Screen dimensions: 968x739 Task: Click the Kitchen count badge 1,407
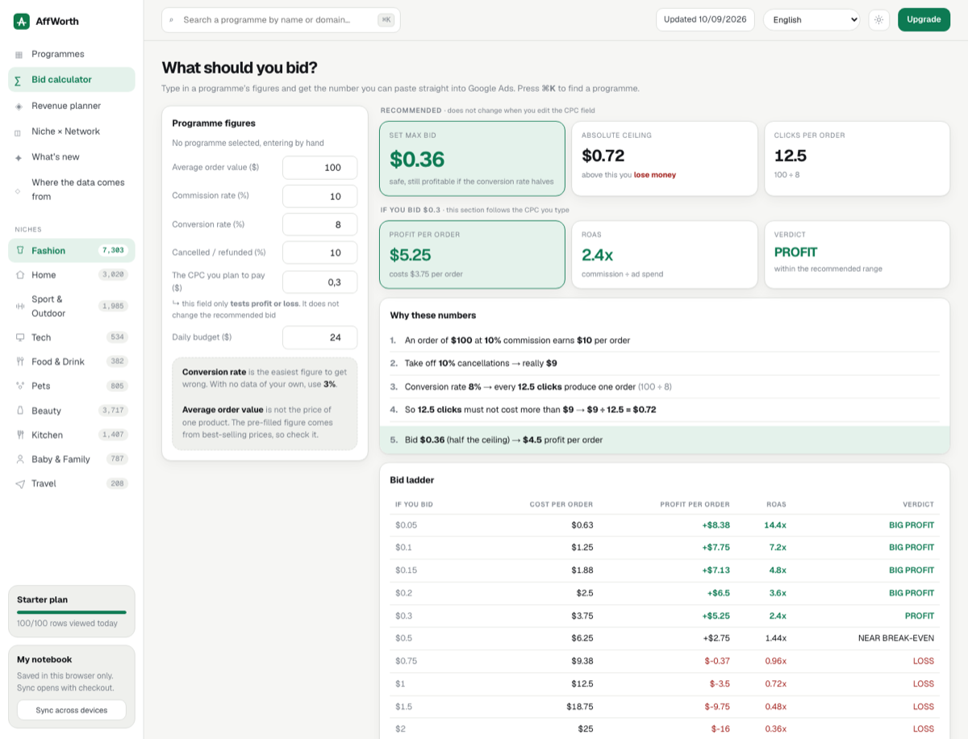click(x=114, y=435)
